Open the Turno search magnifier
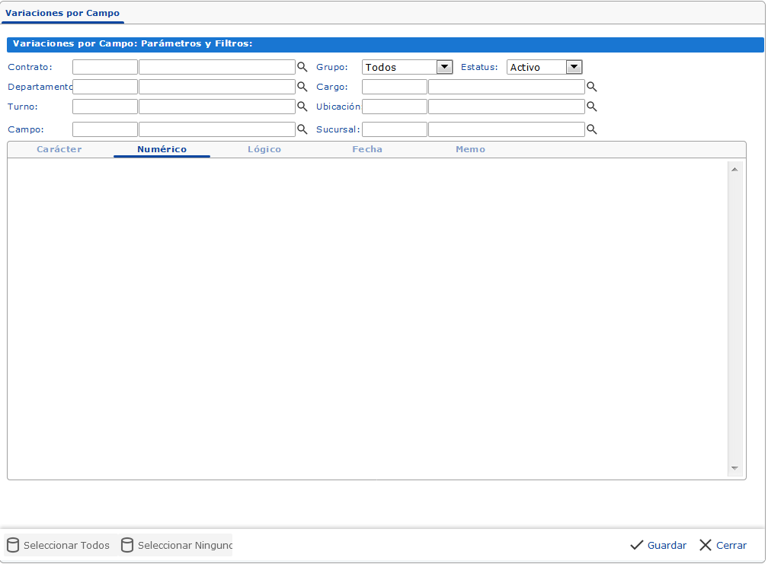Image resolution: width=768 pixels, height=564 pixels. coord(302,107)
